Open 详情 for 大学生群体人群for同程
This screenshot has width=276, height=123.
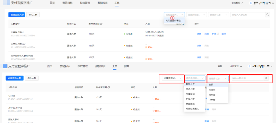199,58
